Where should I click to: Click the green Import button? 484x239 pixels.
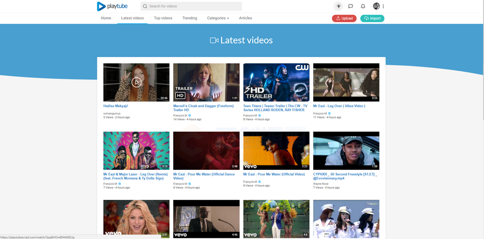pos(372,18)
